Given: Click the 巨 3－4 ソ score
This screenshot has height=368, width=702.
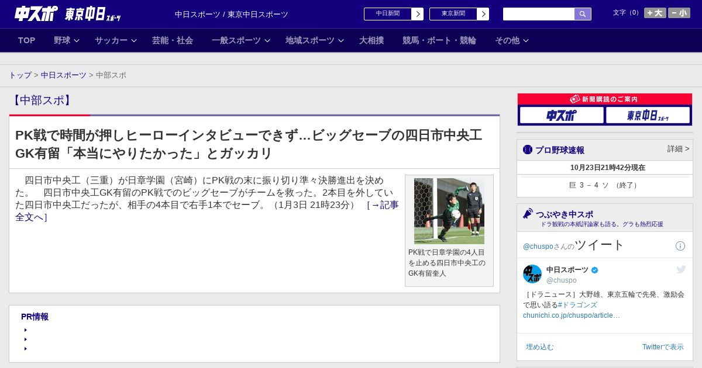Looking at the screenshot, I should (605, 185).
